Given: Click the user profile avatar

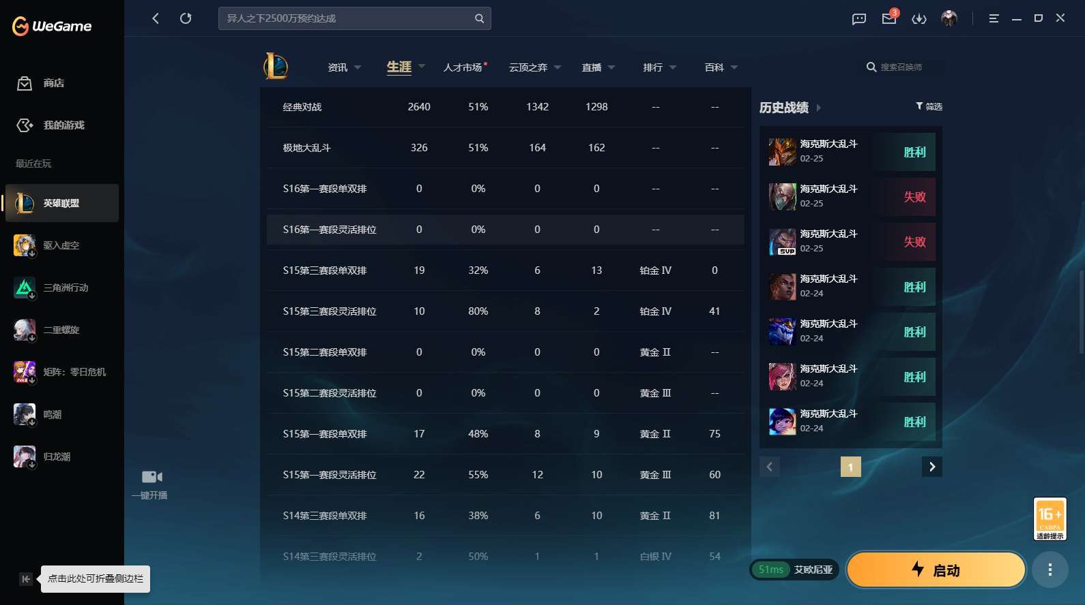Looking at the screenshot, I should [949, 18].
